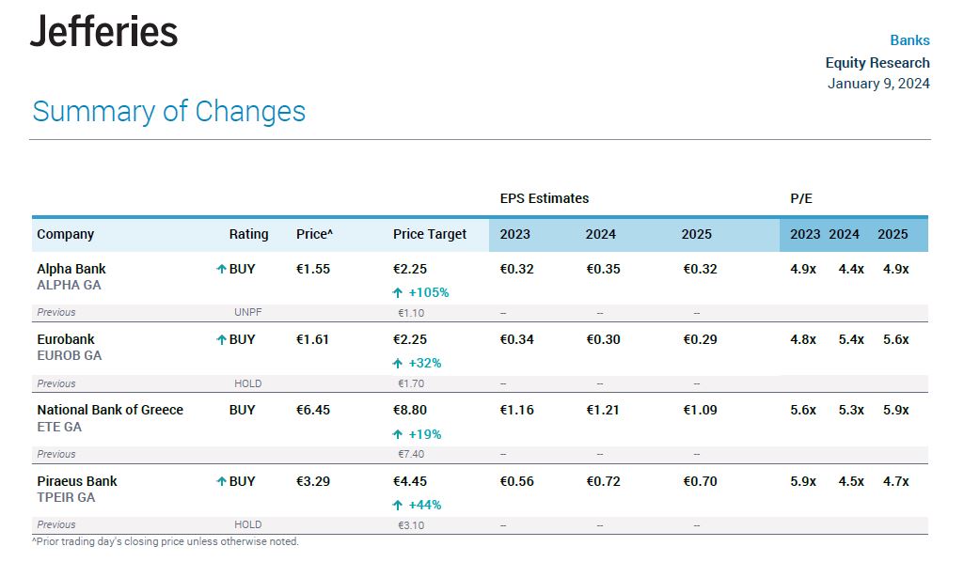
Task: Click the up arrow next to +32%
Action: point(398,364)
